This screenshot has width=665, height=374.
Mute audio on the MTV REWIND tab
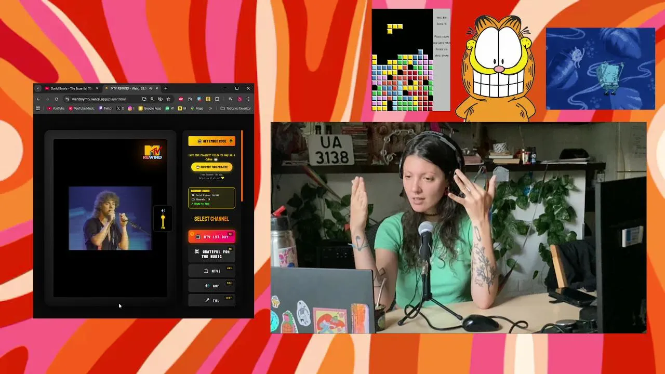coord(151,88)
